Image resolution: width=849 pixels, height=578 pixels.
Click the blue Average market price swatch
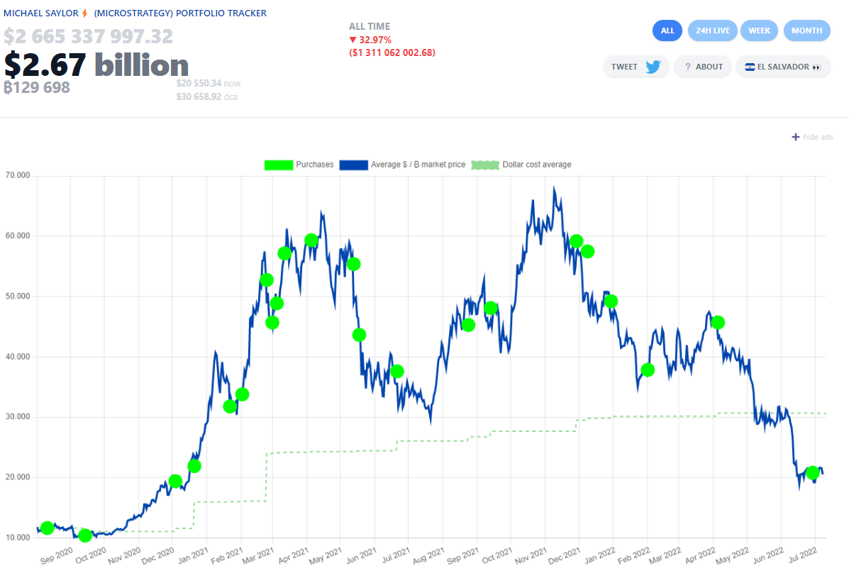tap(353, 165)
